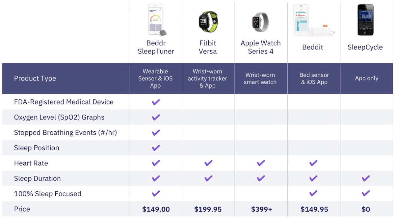Click the 'App only' product type cell

tap(367, 78)
